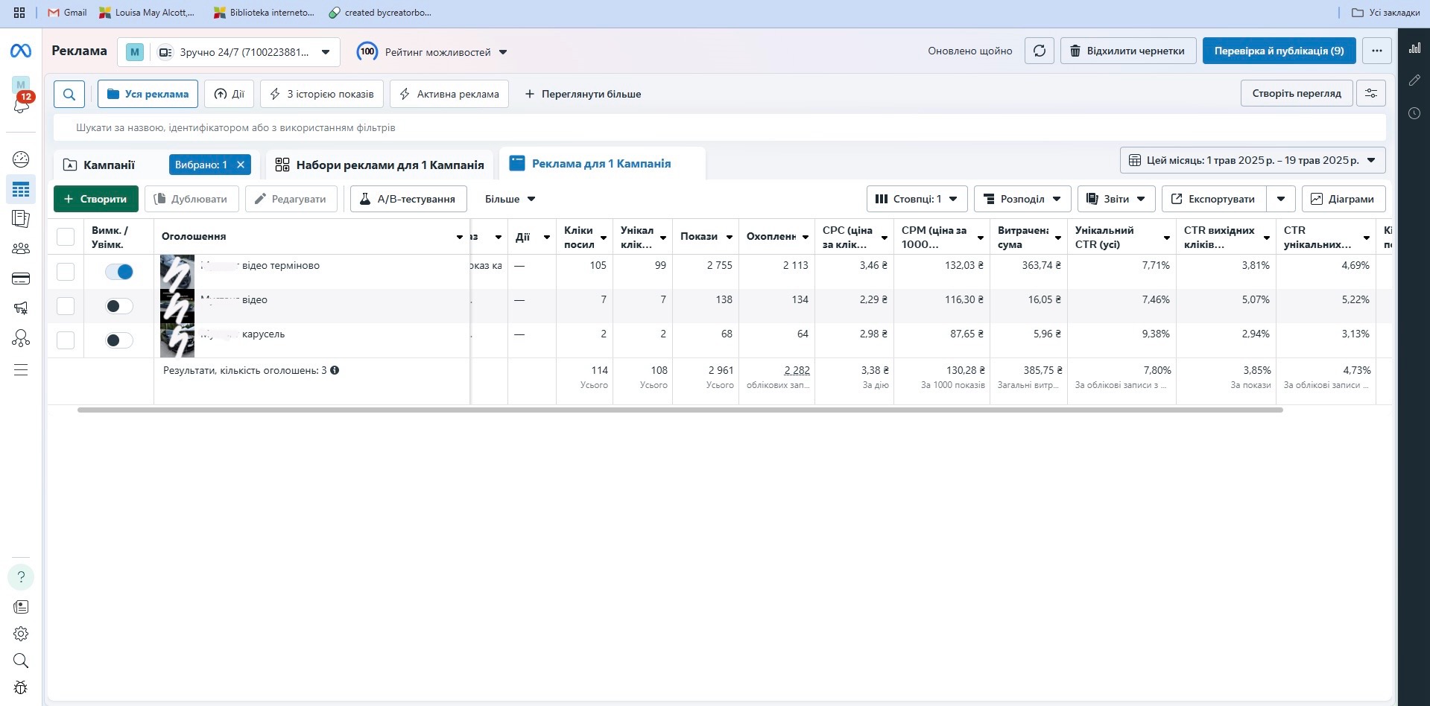Check the select-all header checkbox
This screenshot has height=706, width=1430.
pos(66,237)
